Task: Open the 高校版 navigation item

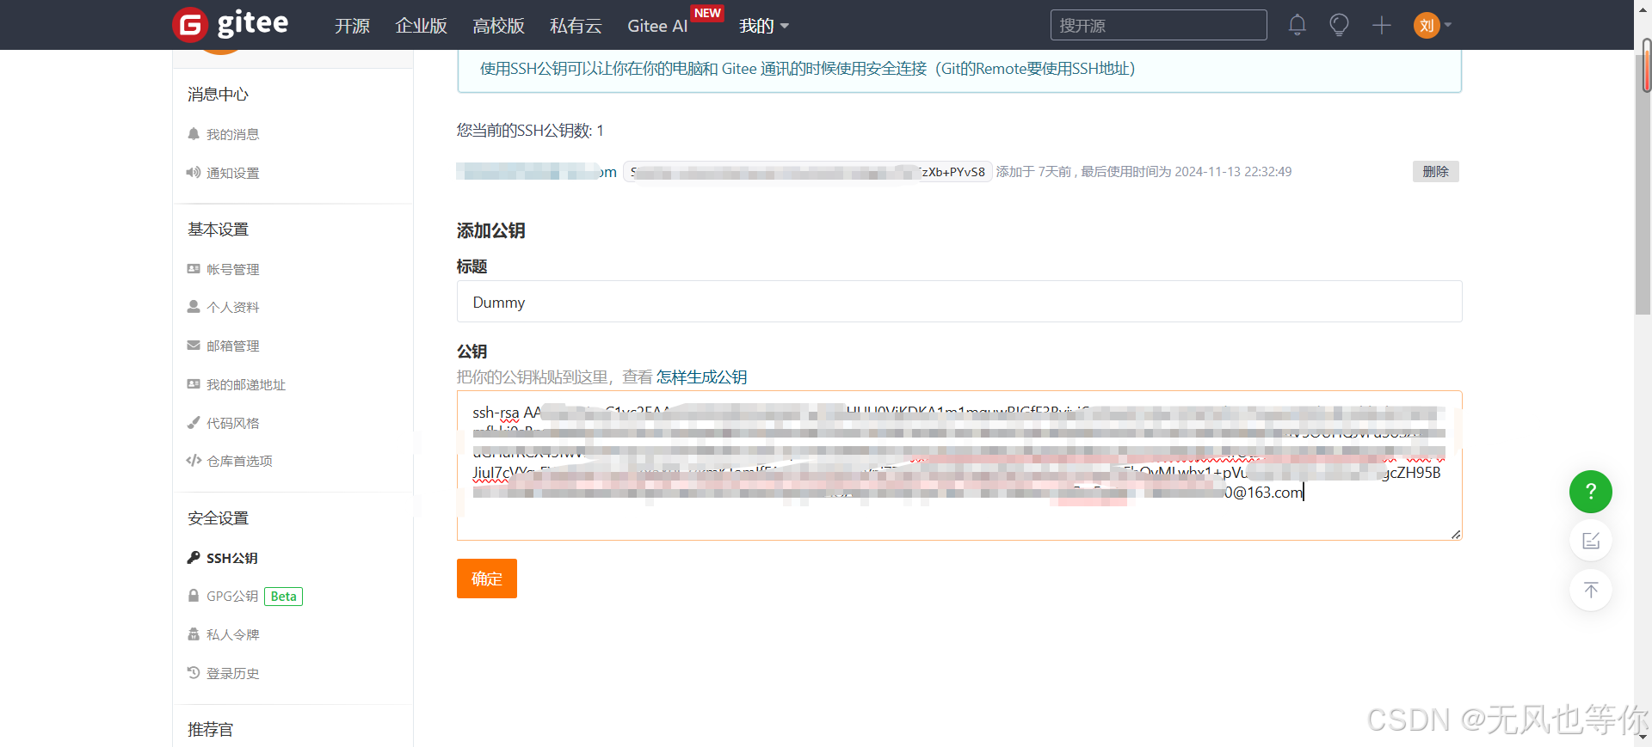Action: [498, 26]
